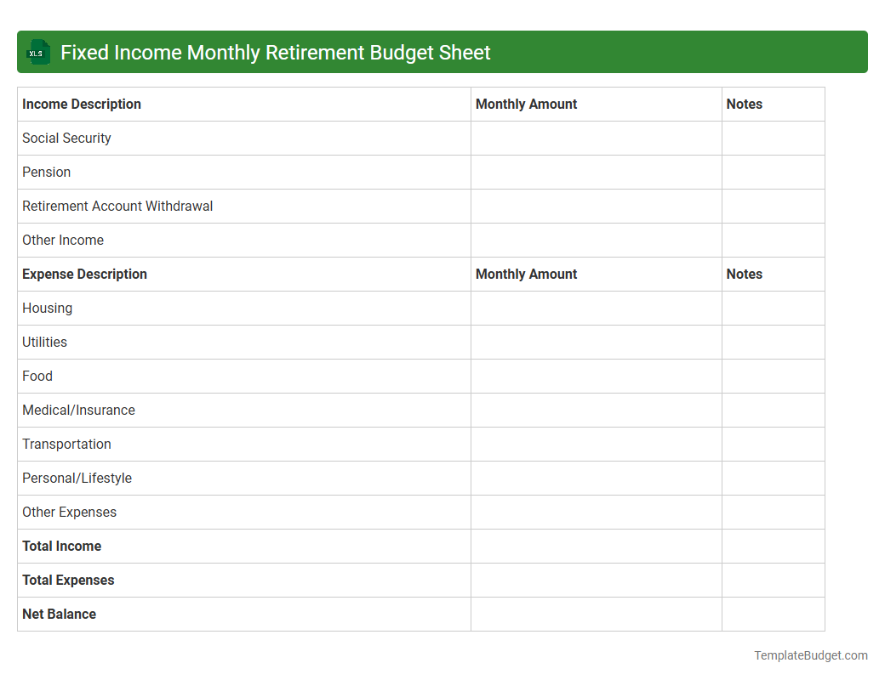
Task: Click the Notes header beside Monthly Amount
Action: click(745, 104)
